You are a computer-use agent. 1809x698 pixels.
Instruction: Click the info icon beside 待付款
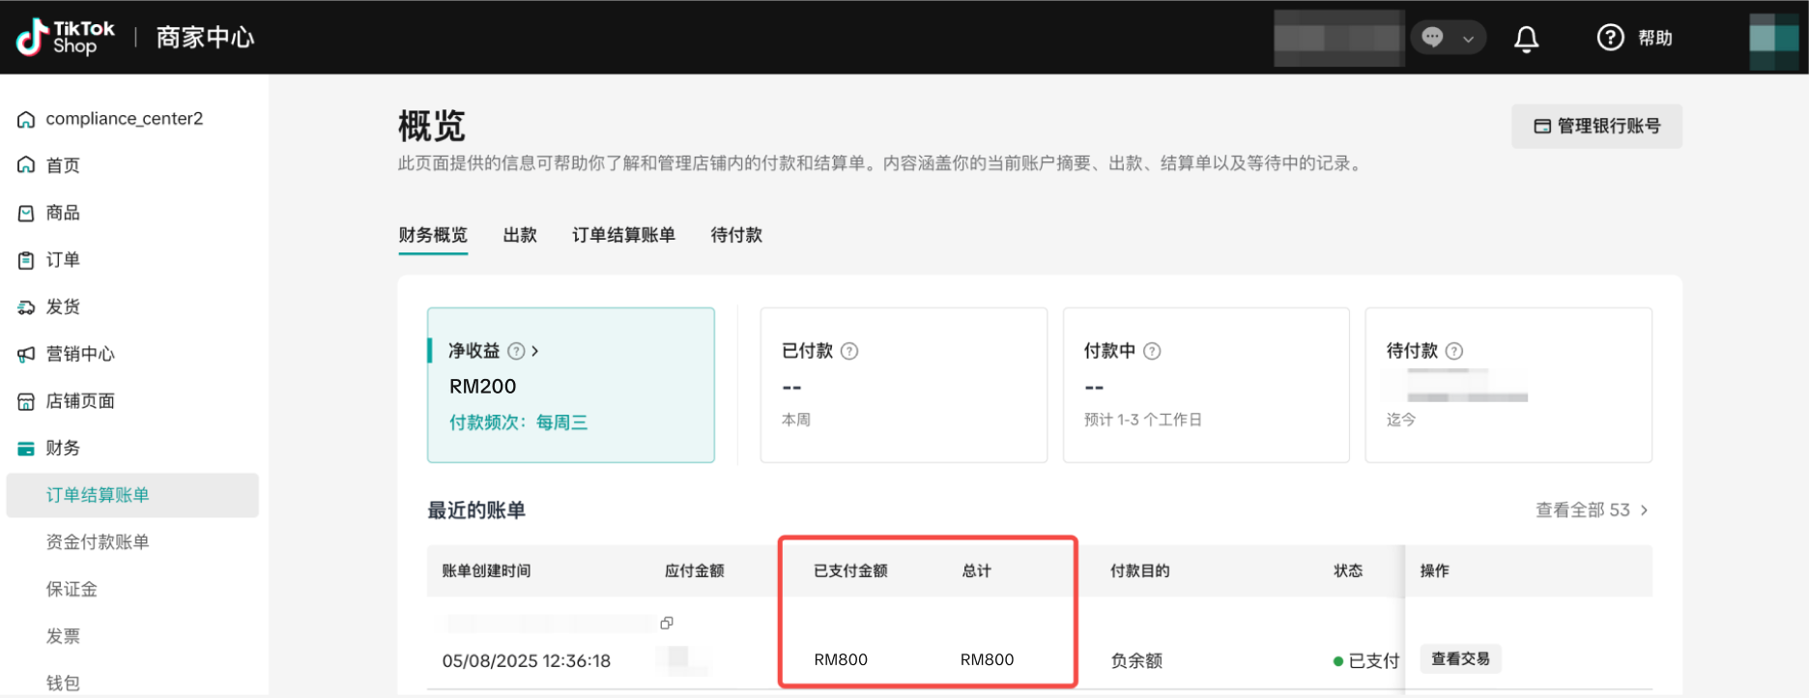pos(1454,351)
